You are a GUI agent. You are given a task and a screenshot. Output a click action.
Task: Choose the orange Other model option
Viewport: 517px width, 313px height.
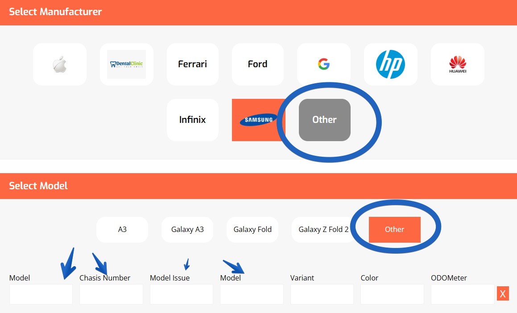[x=395, y=229]
